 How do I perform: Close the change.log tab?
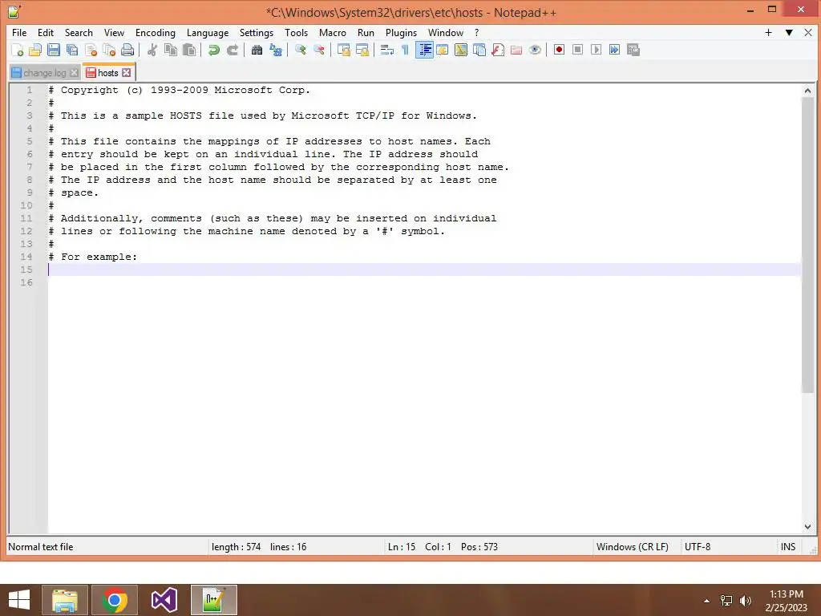(x=75, y=73)
